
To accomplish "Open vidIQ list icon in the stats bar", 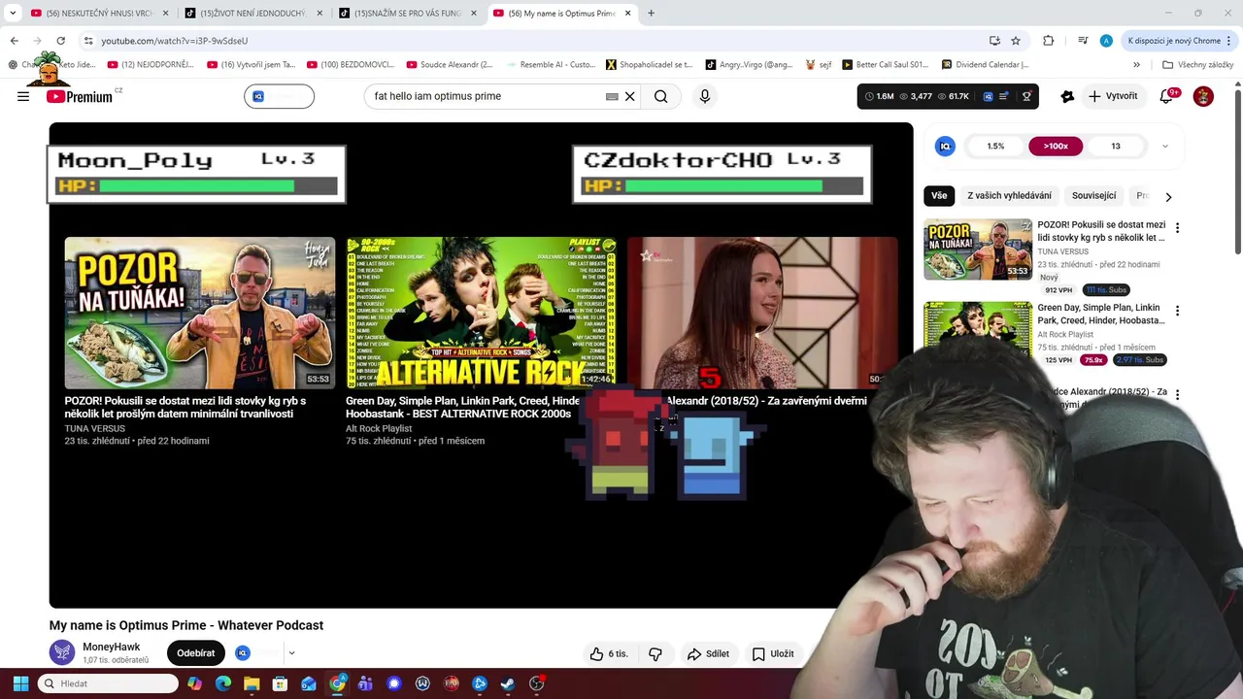I will point(1004,96).
